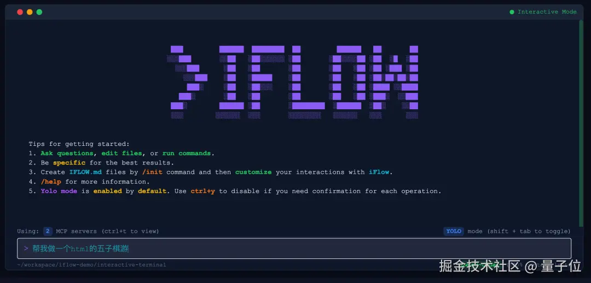Click the '>' prompt symbol in input box

tap(26, 249)
